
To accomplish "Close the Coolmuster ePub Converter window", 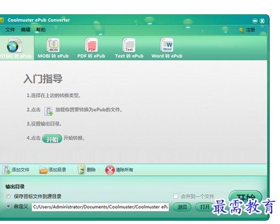I will point(262,21).
